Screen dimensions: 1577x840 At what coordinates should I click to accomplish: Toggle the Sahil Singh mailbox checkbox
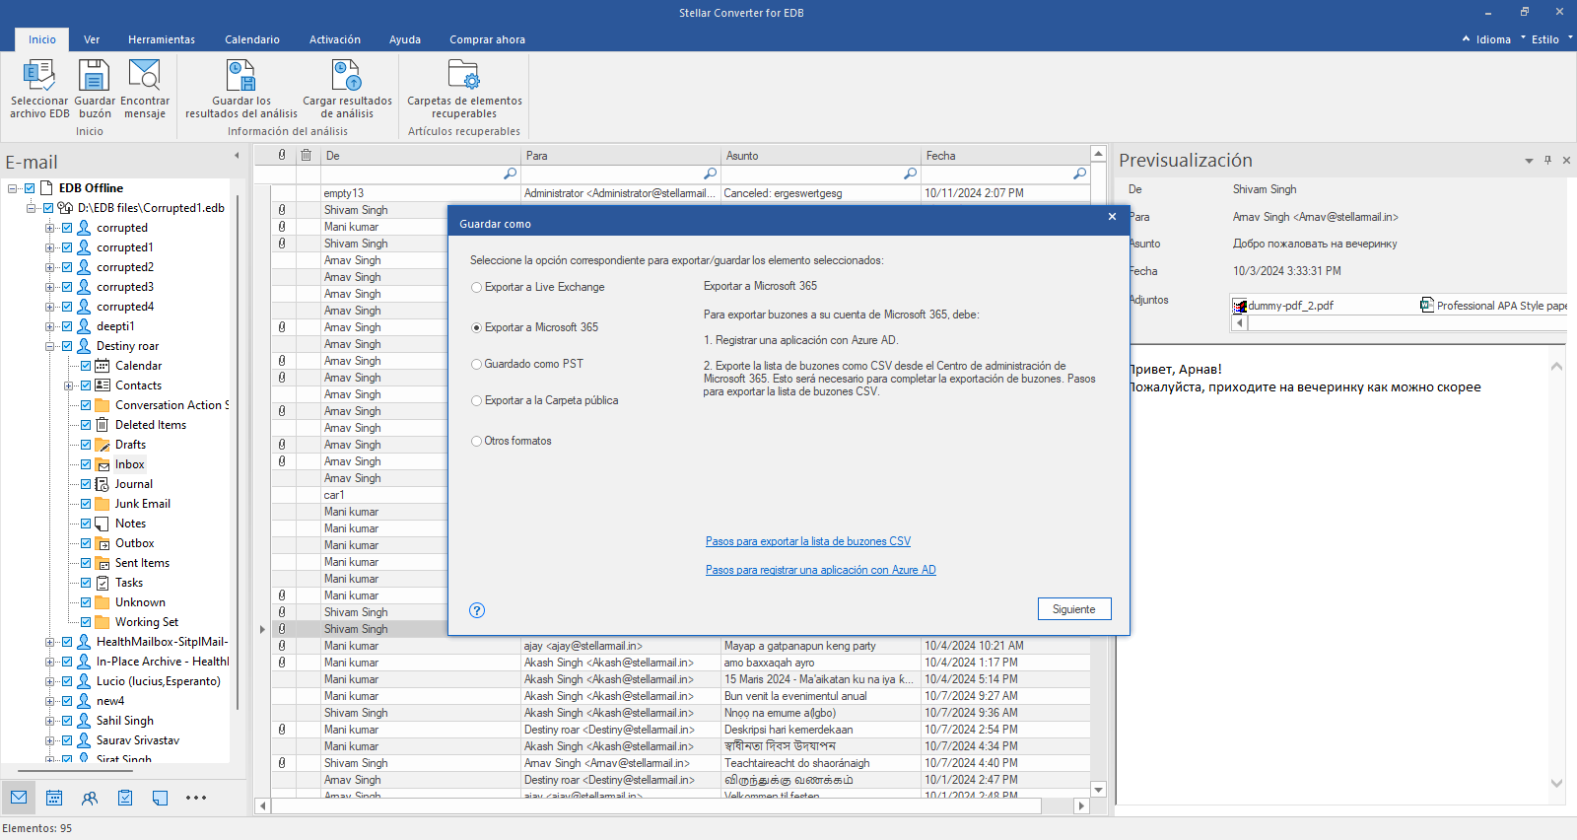67,721
